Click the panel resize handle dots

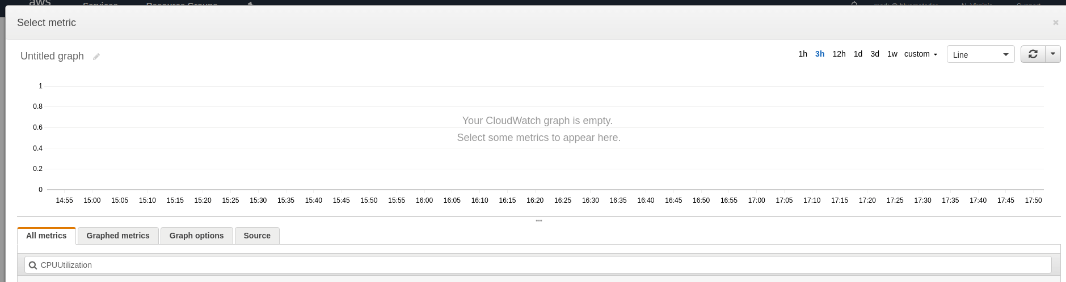(538, 220)
